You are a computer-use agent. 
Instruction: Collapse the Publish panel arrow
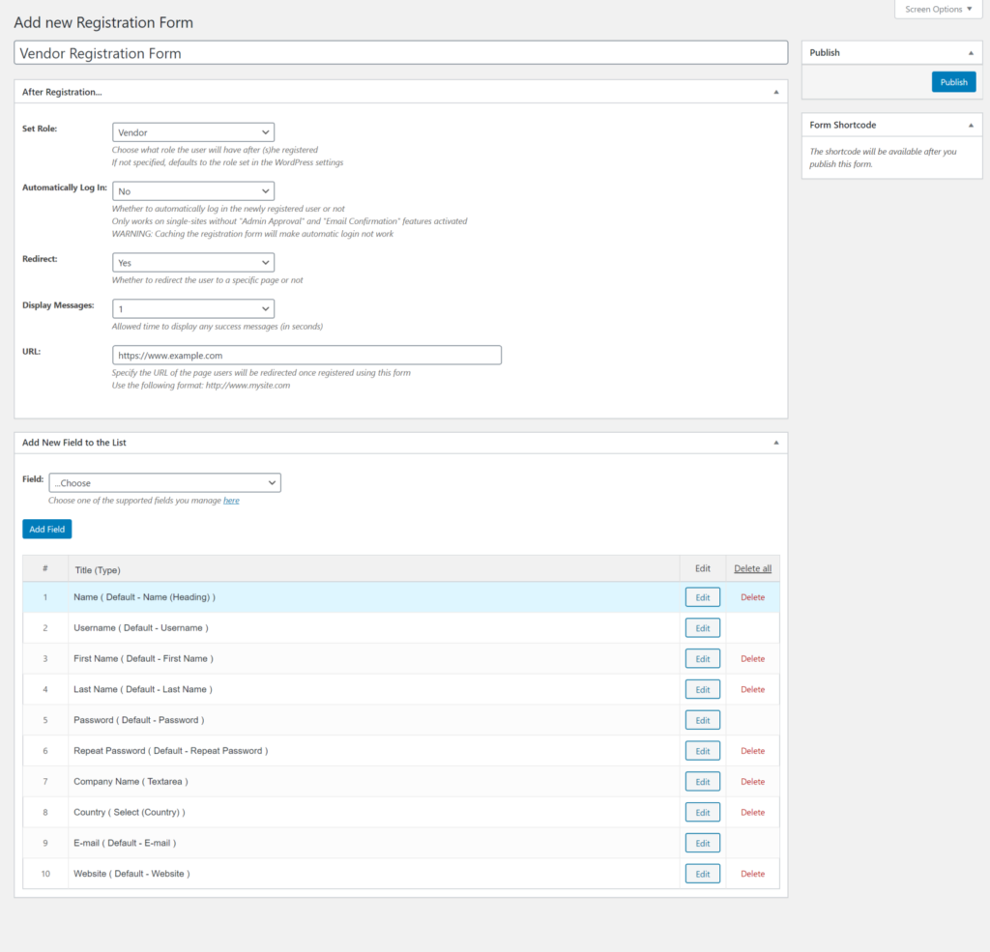click(970, 53)
